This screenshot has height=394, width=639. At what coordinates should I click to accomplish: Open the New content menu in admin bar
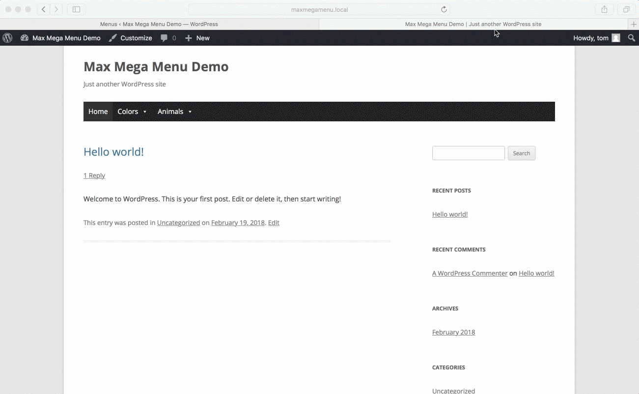pos(197,38)
